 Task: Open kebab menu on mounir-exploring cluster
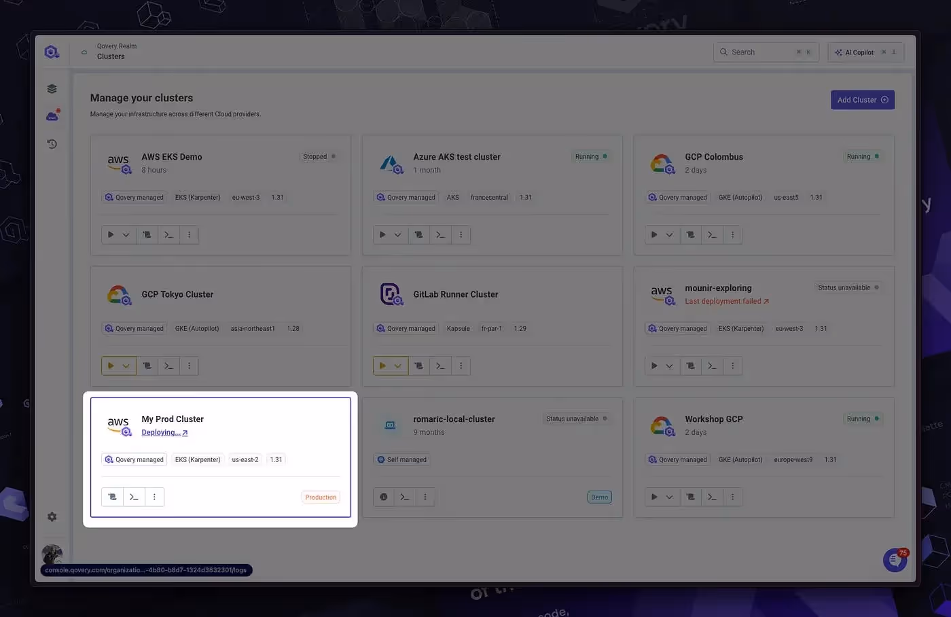732,366
